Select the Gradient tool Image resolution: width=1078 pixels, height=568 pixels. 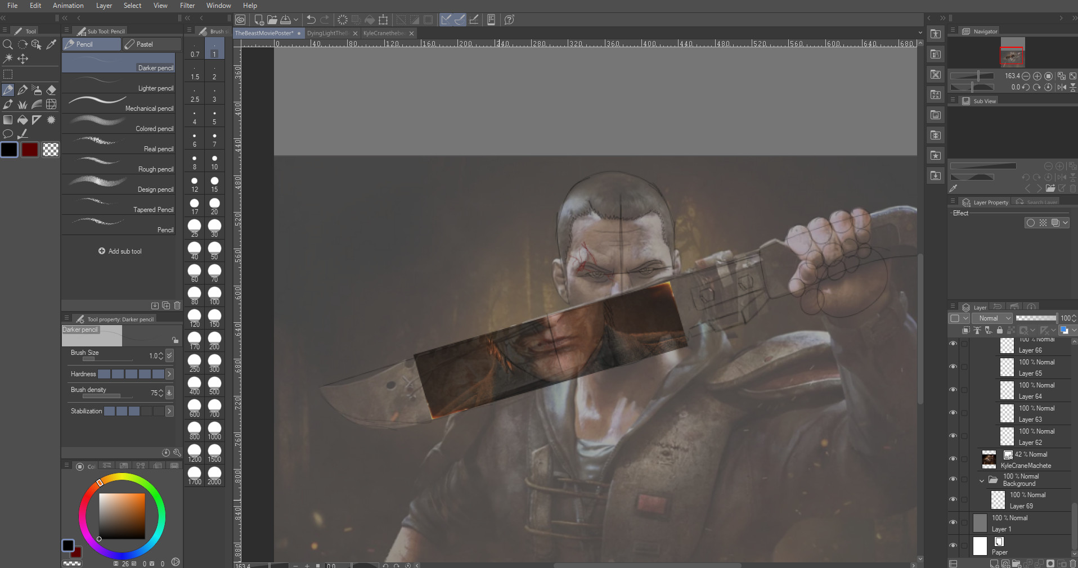8,120
